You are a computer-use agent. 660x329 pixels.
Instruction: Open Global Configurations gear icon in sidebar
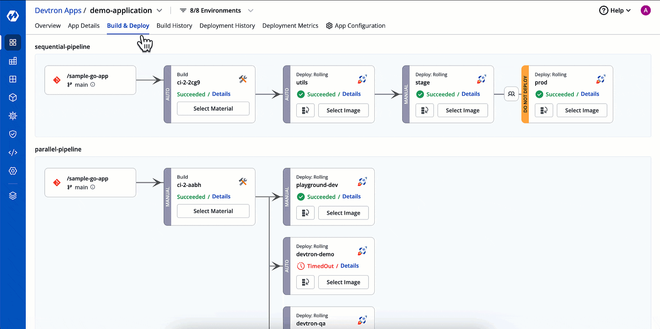point(13,171)
